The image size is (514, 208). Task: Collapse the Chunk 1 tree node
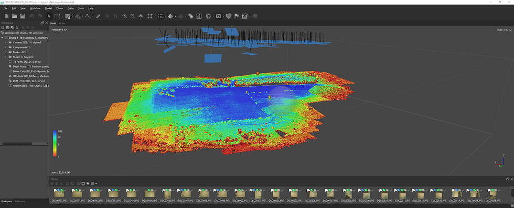pyautogui.click(x=2, y=38)
